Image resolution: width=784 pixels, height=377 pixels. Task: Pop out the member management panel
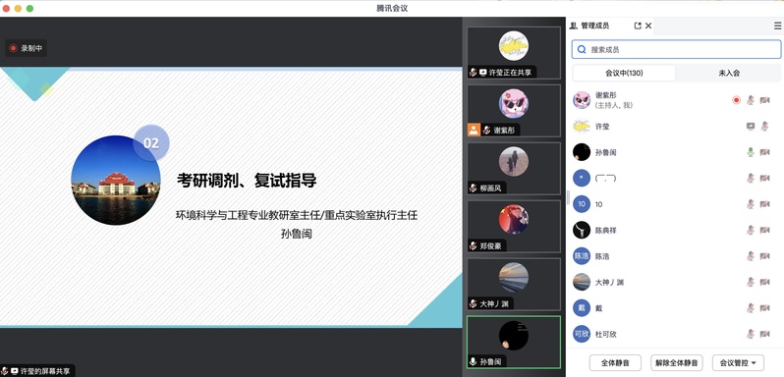tap(637, 26)
